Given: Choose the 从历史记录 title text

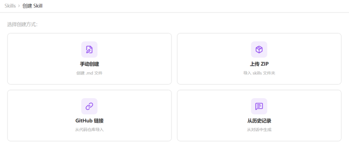Looking at the screenshot, I should [259, 121].
